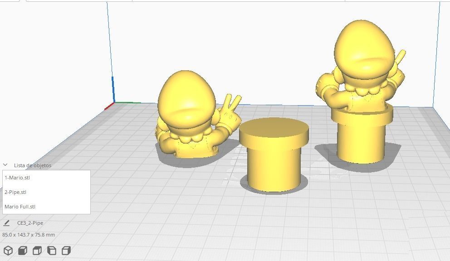
Task: Switch to the left side view icon
Action: click(x=52, y=251)
